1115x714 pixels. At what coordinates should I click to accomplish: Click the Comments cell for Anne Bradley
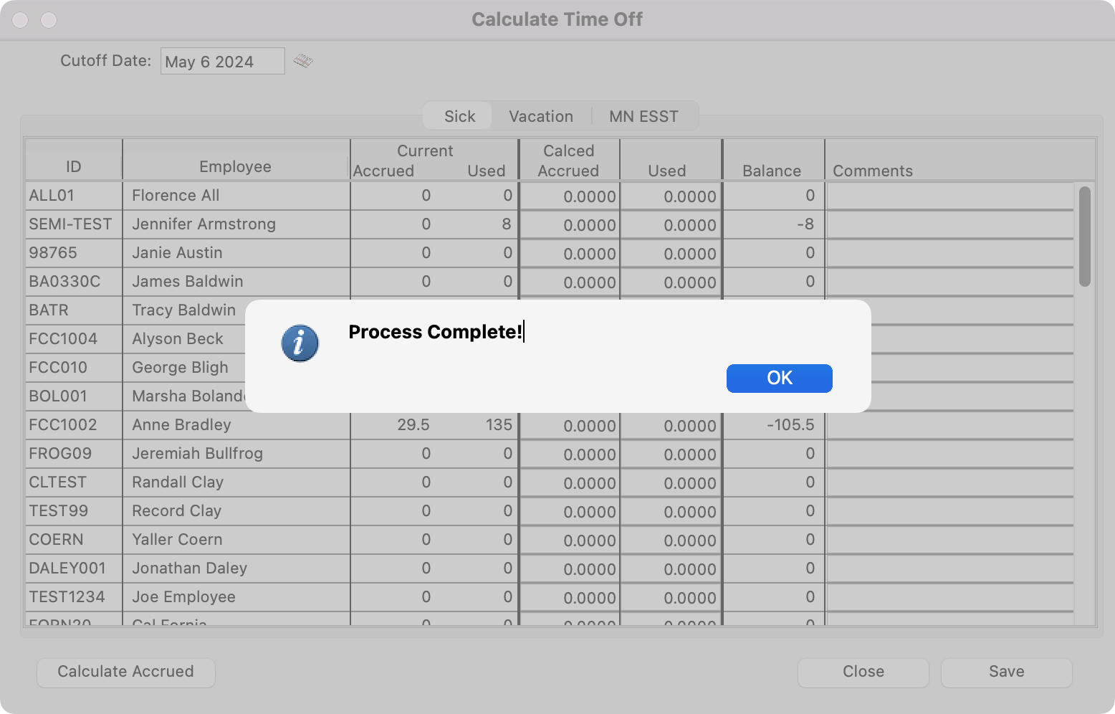(x=949, y=425)
